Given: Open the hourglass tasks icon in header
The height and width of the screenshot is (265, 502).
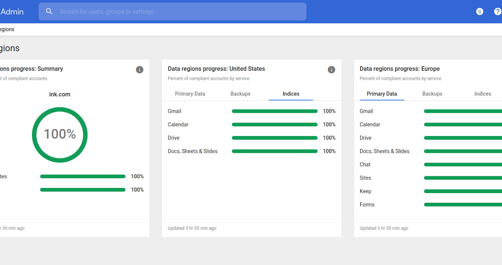Looking at the screenshot, I should click(x=479, y=12).
